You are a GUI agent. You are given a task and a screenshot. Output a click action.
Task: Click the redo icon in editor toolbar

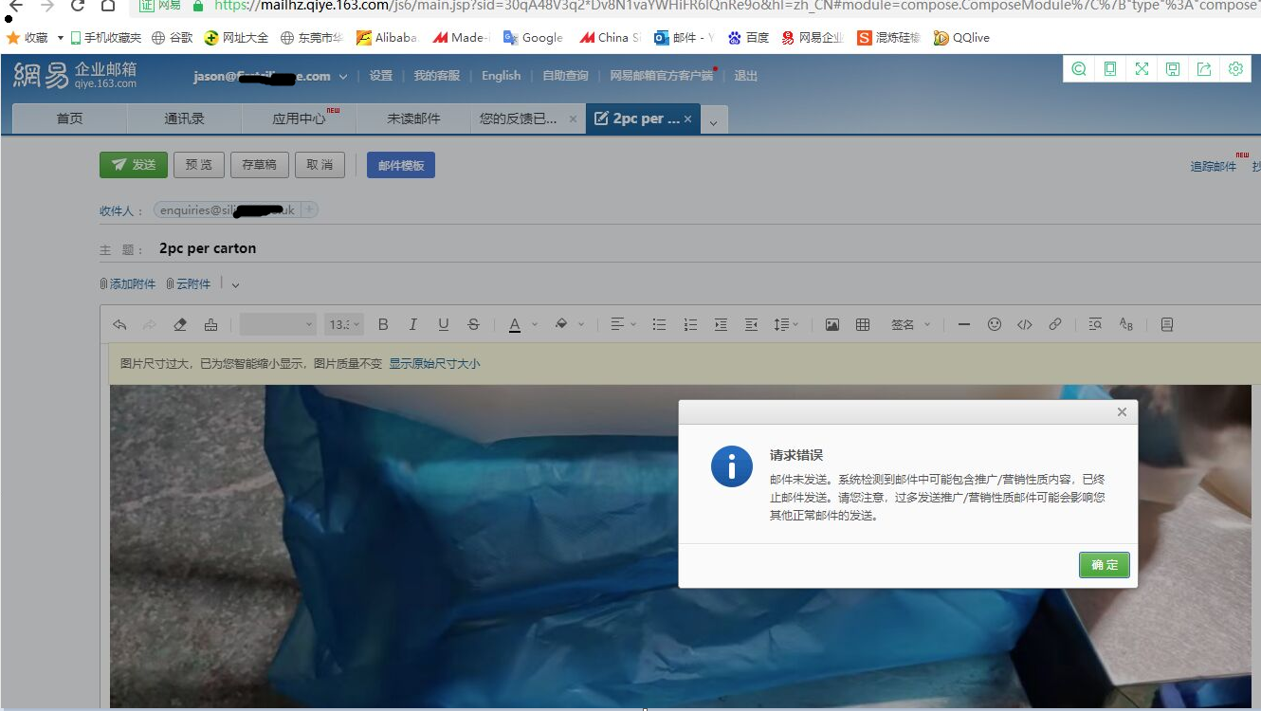pos(149,324)
